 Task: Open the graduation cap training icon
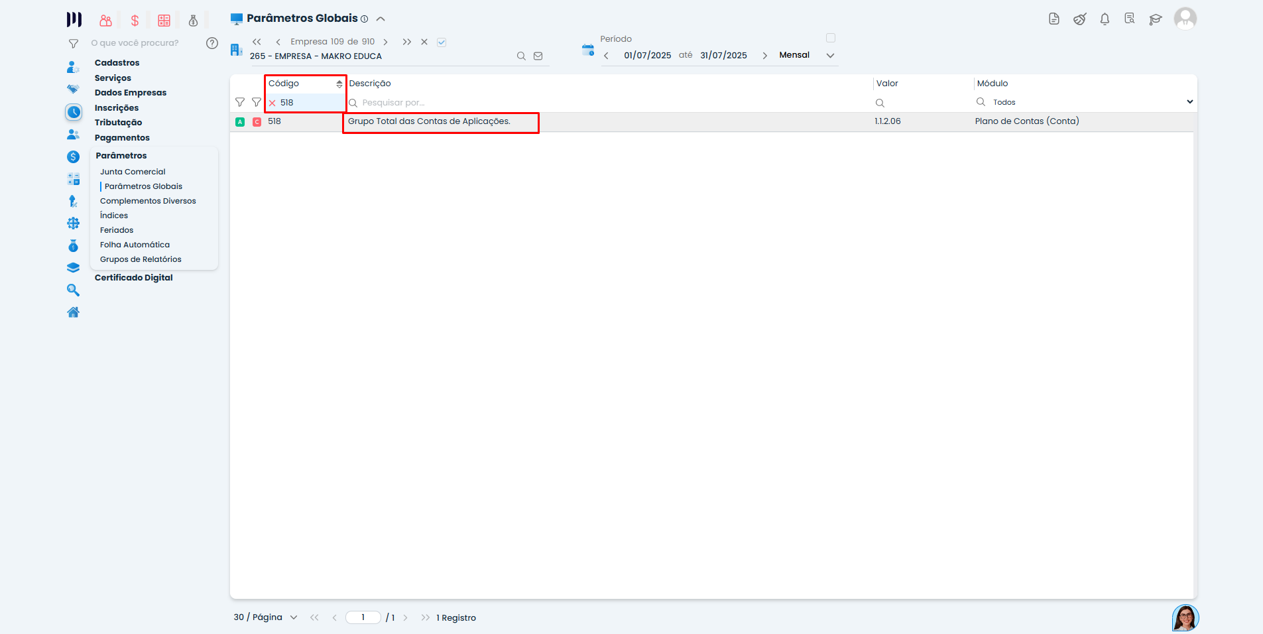[x=1156, y=19]
